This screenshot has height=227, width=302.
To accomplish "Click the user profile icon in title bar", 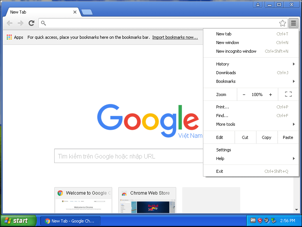I will pyautogui.click(x=258, y=5).
